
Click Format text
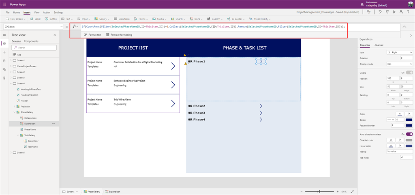coord(93,34)
